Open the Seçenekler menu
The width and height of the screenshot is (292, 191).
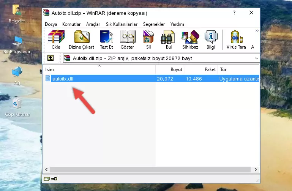point(154,24)
